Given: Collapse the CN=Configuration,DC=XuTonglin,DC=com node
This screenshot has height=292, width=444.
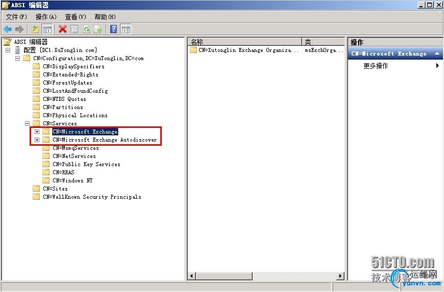Looking at the screenshot, I should 17,58.
